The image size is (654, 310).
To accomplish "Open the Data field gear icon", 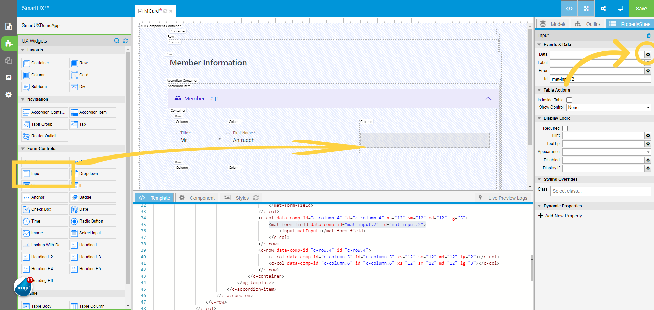I will (648, 54).
